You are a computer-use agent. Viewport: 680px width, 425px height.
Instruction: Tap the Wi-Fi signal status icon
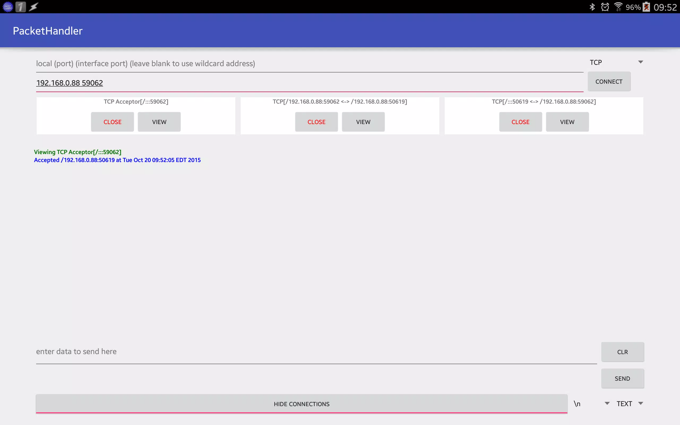(x=618, y=7)
